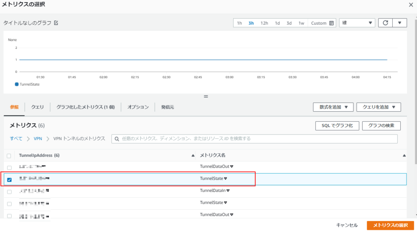This screenshot has height=232, width=417.
Task: Open the 線 chart type dropdown
Action: 357,23
